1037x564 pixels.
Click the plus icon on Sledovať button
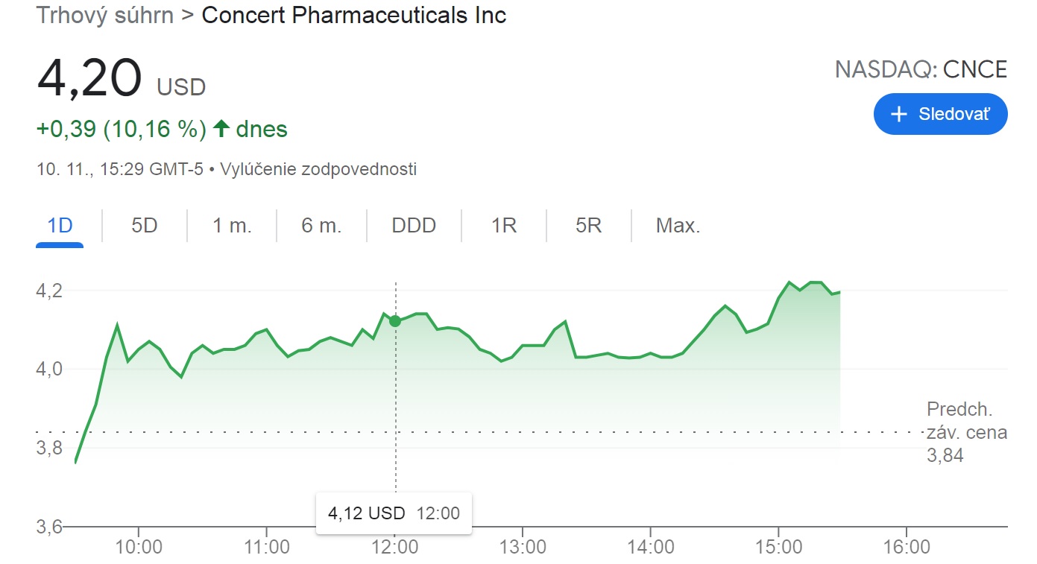(900, 114)
